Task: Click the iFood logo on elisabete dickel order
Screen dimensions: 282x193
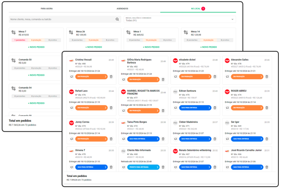Action: click(175, 61)
